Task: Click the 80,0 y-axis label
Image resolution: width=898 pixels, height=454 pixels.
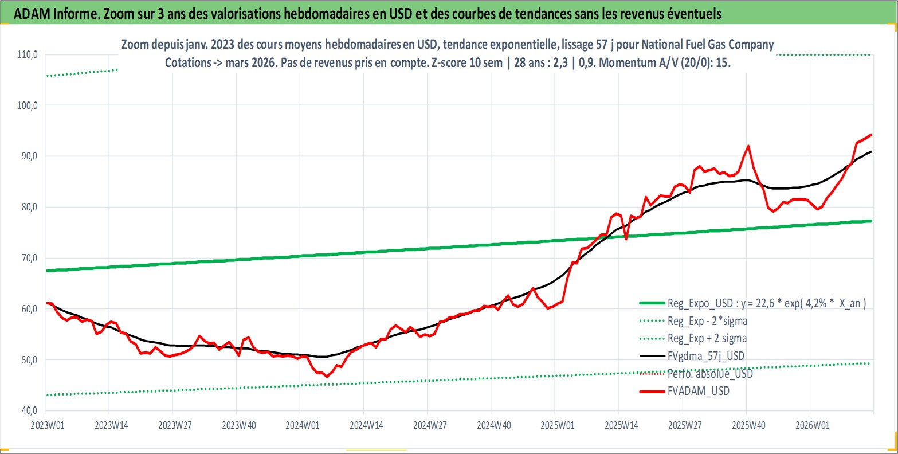Action: click(x=29, y=207)
